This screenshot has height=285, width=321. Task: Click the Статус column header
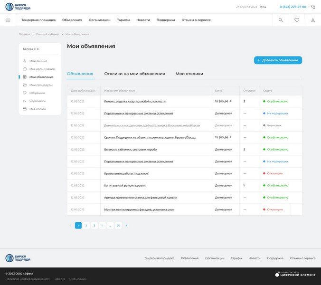[x=267, y=91]
